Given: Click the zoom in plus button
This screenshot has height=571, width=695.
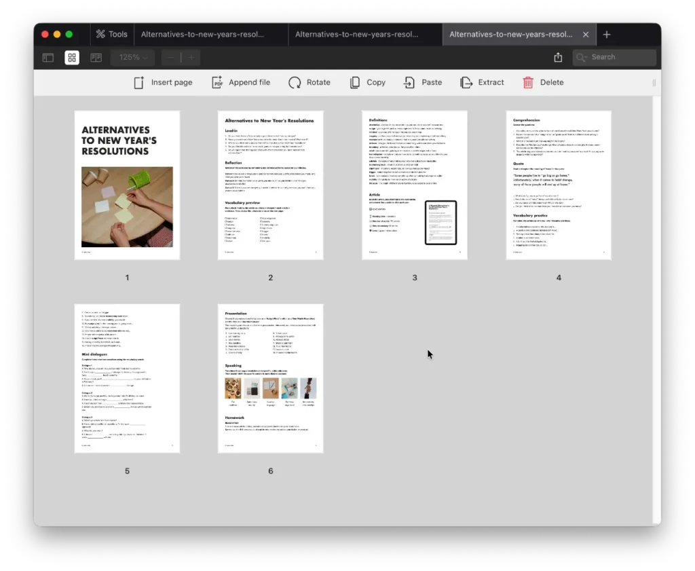Looking at the screenshot, I should tap(191, 58).
